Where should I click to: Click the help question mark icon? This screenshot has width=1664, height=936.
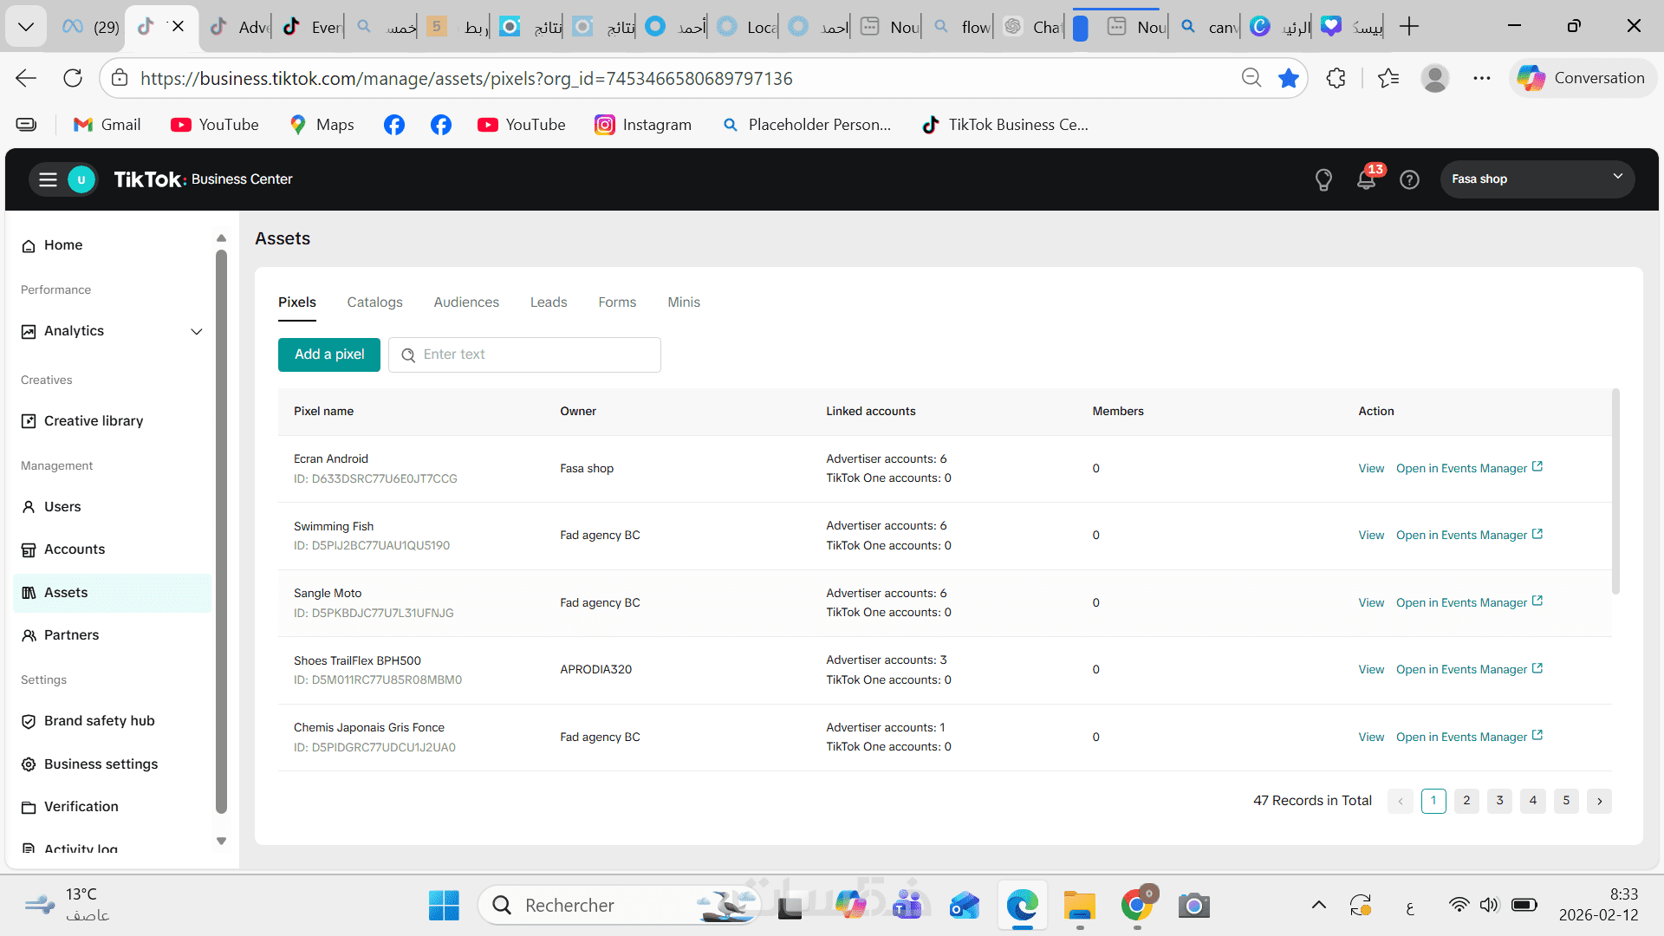pyautogui.click(x=1409, y=179)
